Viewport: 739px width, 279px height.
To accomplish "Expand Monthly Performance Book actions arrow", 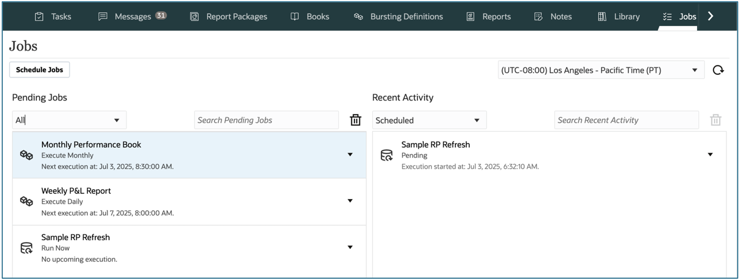I will click(x=350, y=154).
